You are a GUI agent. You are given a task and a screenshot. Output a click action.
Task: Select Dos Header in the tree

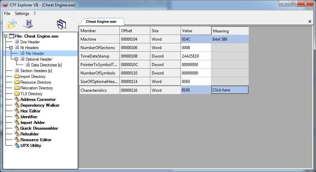click(x=30, y=42)
